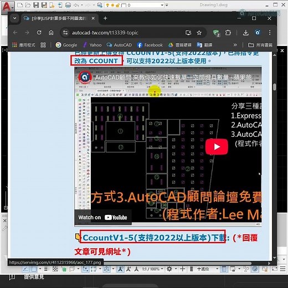Viewport: 288px width, 288px height.
Task: Click the browser page vertical scrollbar thumb
Action: coord(275,87)
